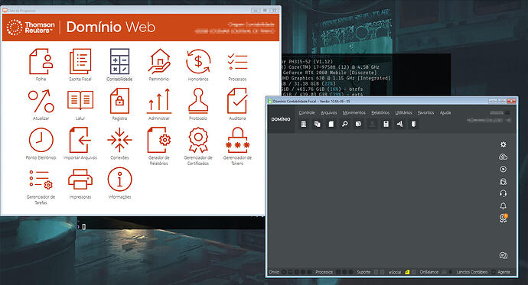
Task: Open the Relatórios menu
Action: click(380, 112)
